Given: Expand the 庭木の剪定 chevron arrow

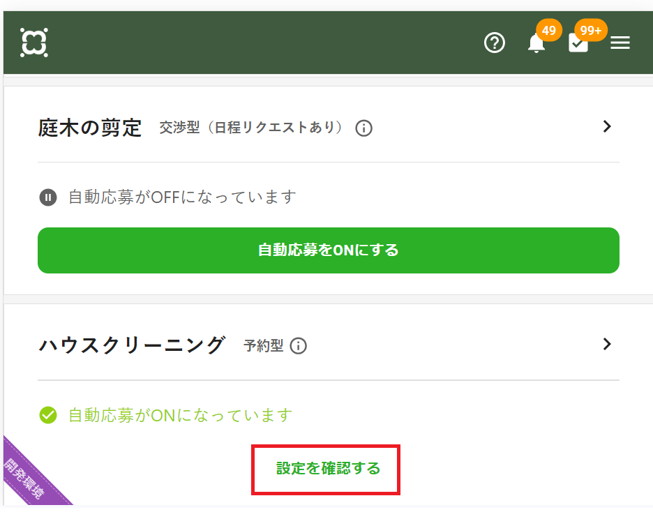Looking at the screenshot, I should click(607, 126).
